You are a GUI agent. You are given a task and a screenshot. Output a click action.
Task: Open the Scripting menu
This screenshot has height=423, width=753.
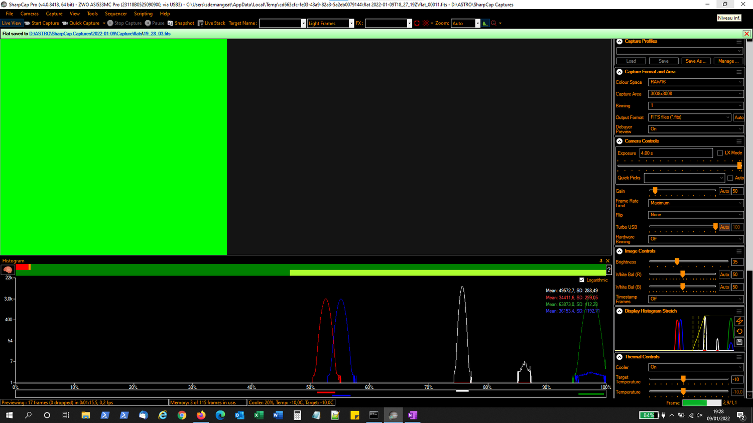[143, 14]
